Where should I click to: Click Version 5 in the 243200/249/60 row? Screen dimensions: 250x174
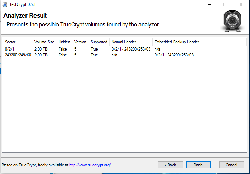coord(75,55)
